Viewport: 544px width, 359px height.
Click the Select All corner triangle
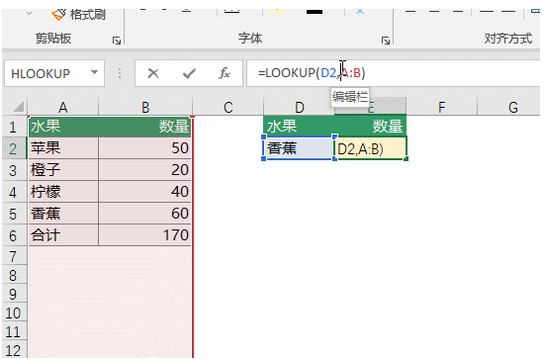click(x=19, y=107)
